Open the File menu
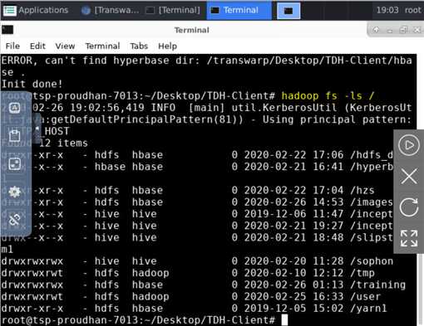The height and width of the screenshot is (326, 424). pos(12,46)
